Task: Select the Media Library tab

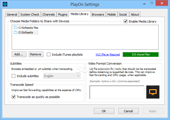Action: (x=80, y=14)
